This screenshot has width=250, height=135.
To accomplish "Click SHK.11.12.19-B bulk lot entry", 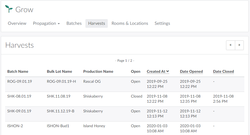I will [x=60, y=111].
